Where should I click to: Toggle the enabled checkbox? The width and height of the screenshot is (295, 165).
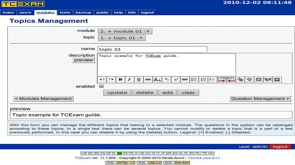pyautogui.click(x=101, y=86)
